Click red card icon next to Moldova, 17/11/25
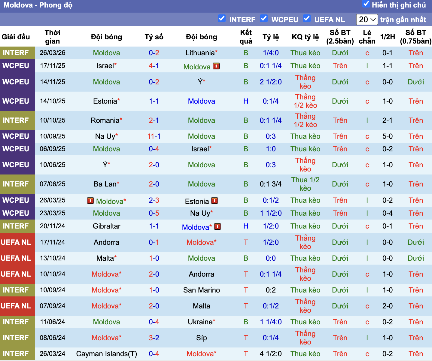This screenshot has width=432, height=361. click(216, 66)
